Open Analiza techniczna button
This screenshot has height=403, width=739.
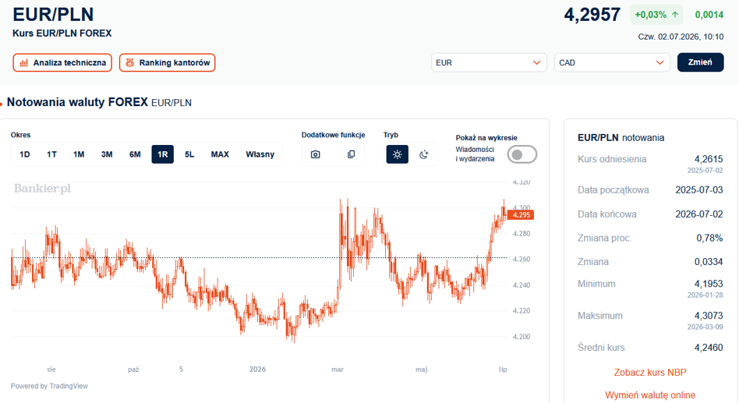pos(62,62)
